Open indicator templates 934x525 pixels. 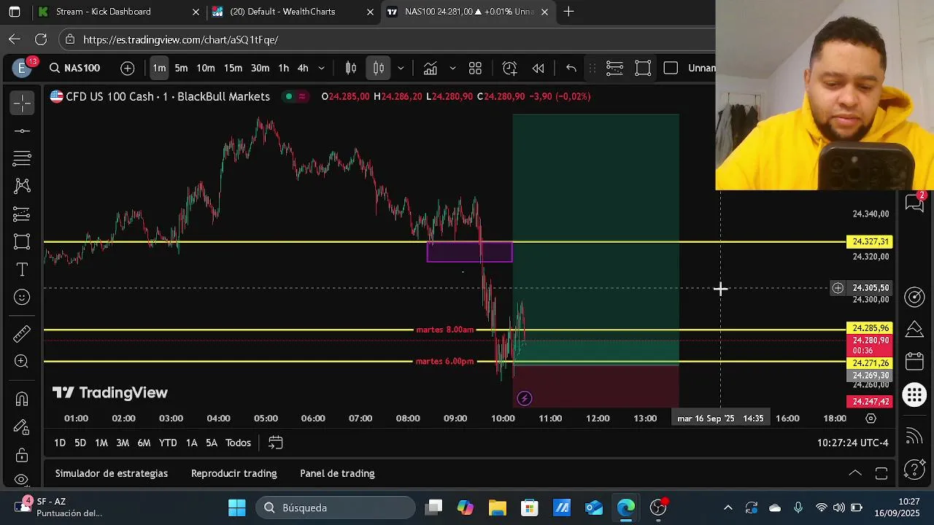click(475, 68)
